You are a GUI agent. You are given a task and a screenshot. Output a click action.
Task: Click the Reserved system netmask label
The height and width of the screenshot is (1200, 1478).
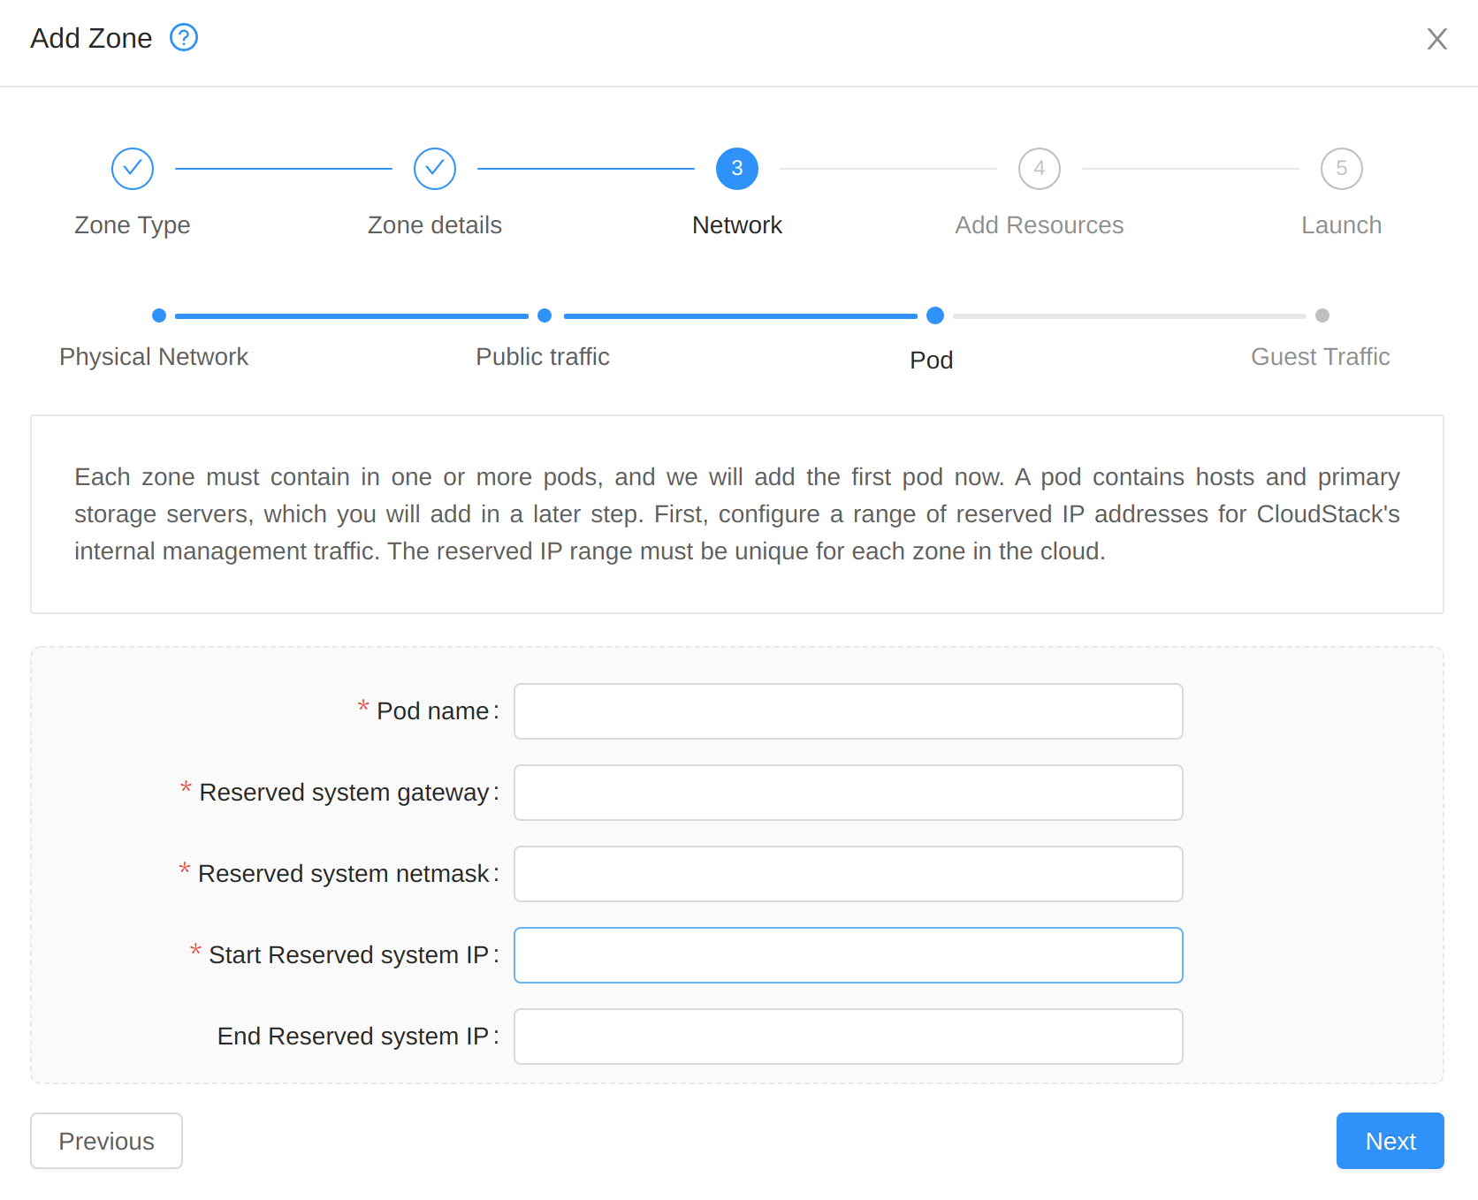point(344,874)
